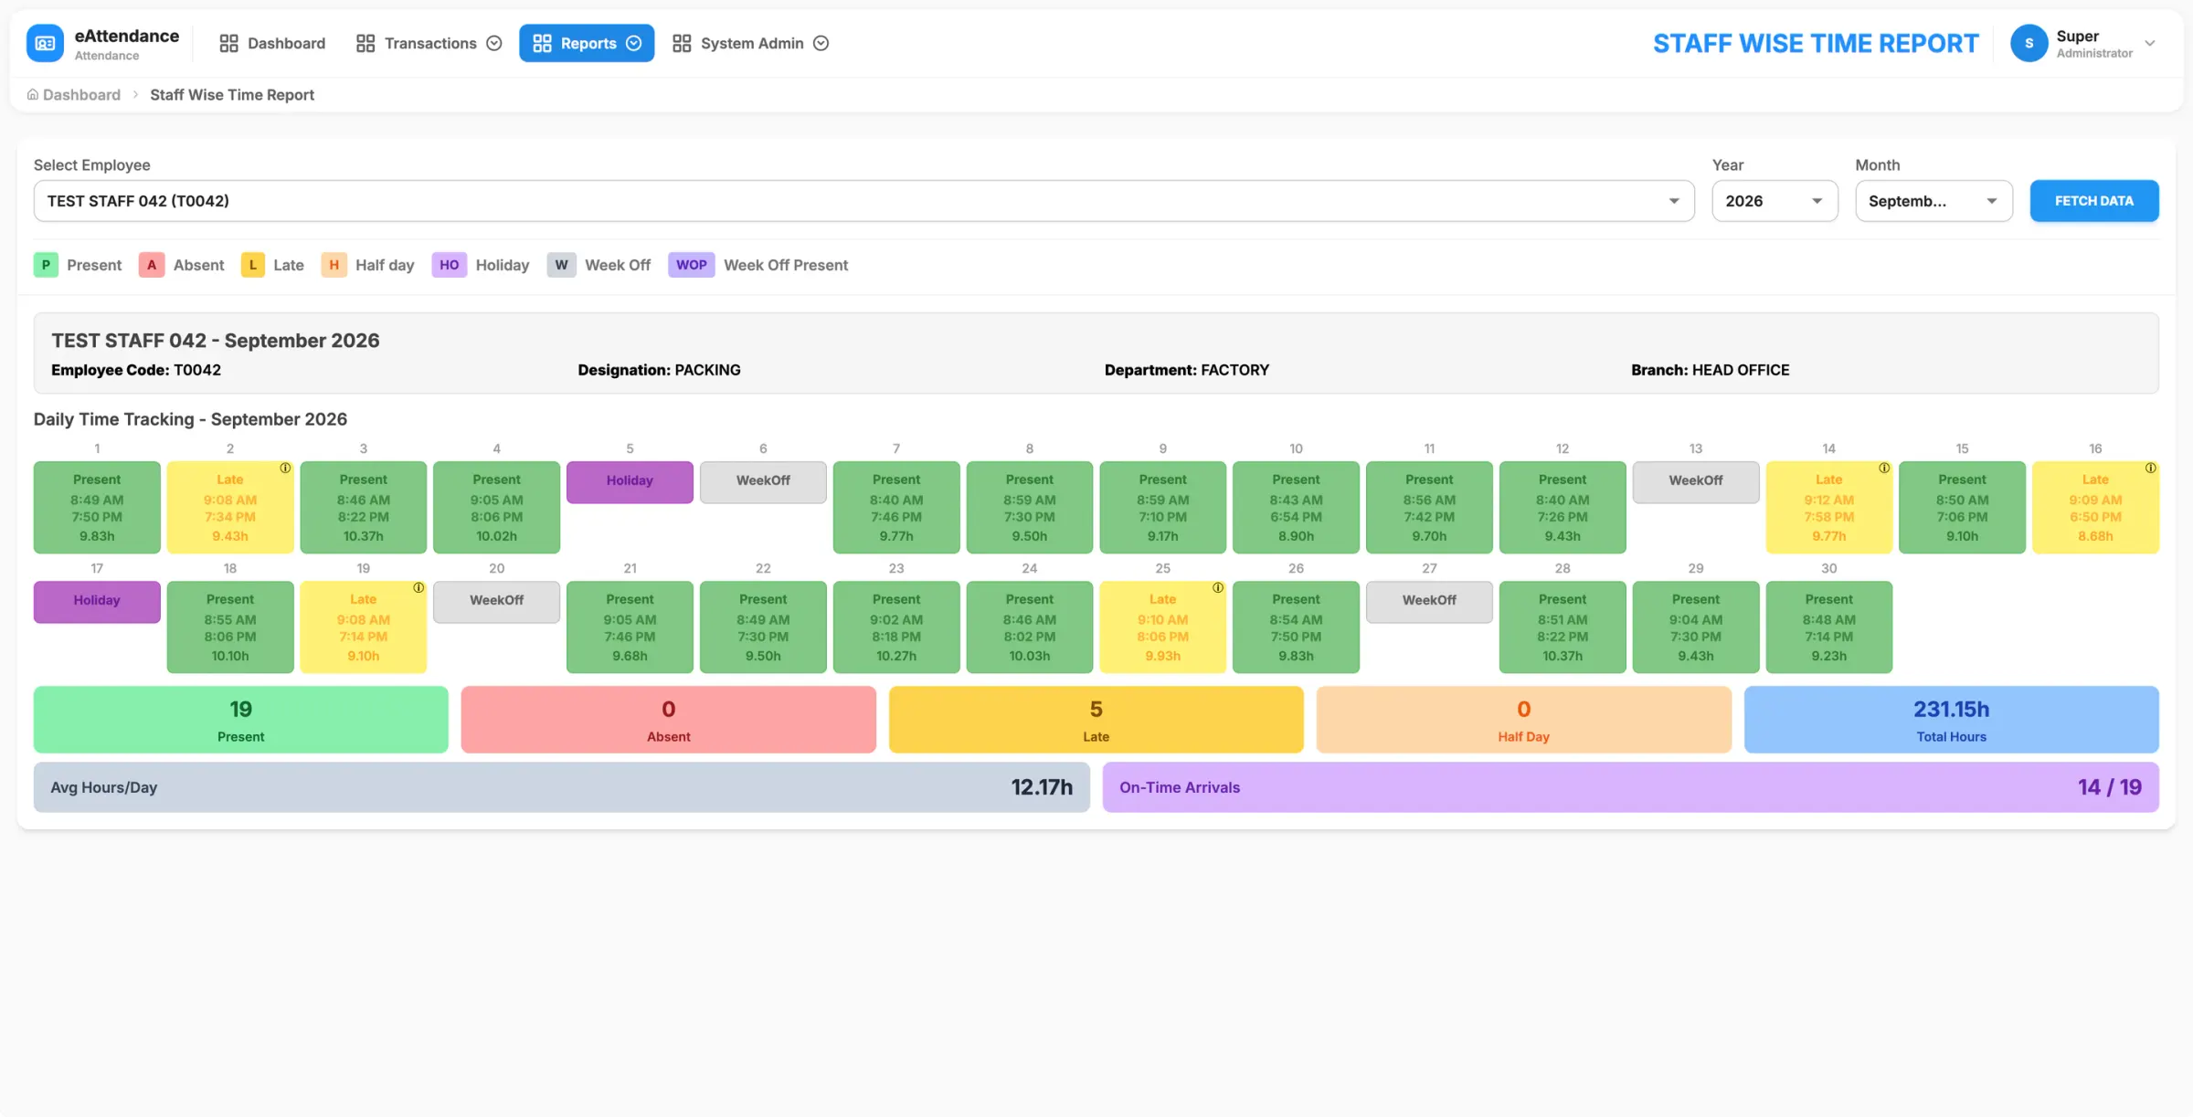Viewport: 2193px width, 1117px height.
Task: Click the info icon on day 25 Late card
Action: (1218, 587)
